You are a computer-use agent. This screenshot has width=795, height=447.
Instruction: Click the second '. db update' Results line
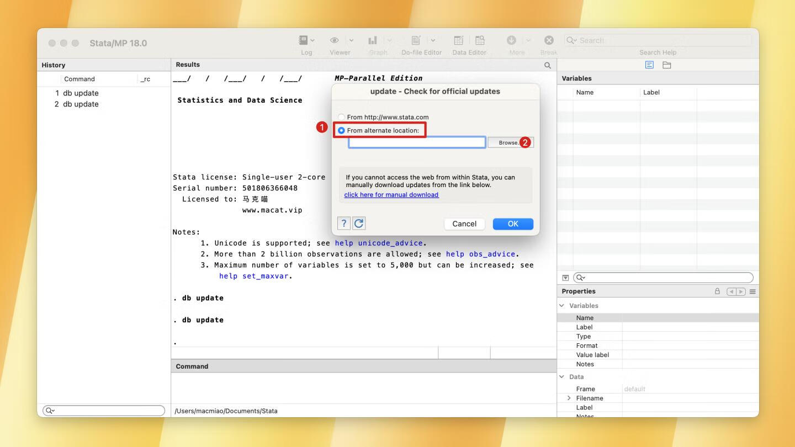[x=198, y=320]
